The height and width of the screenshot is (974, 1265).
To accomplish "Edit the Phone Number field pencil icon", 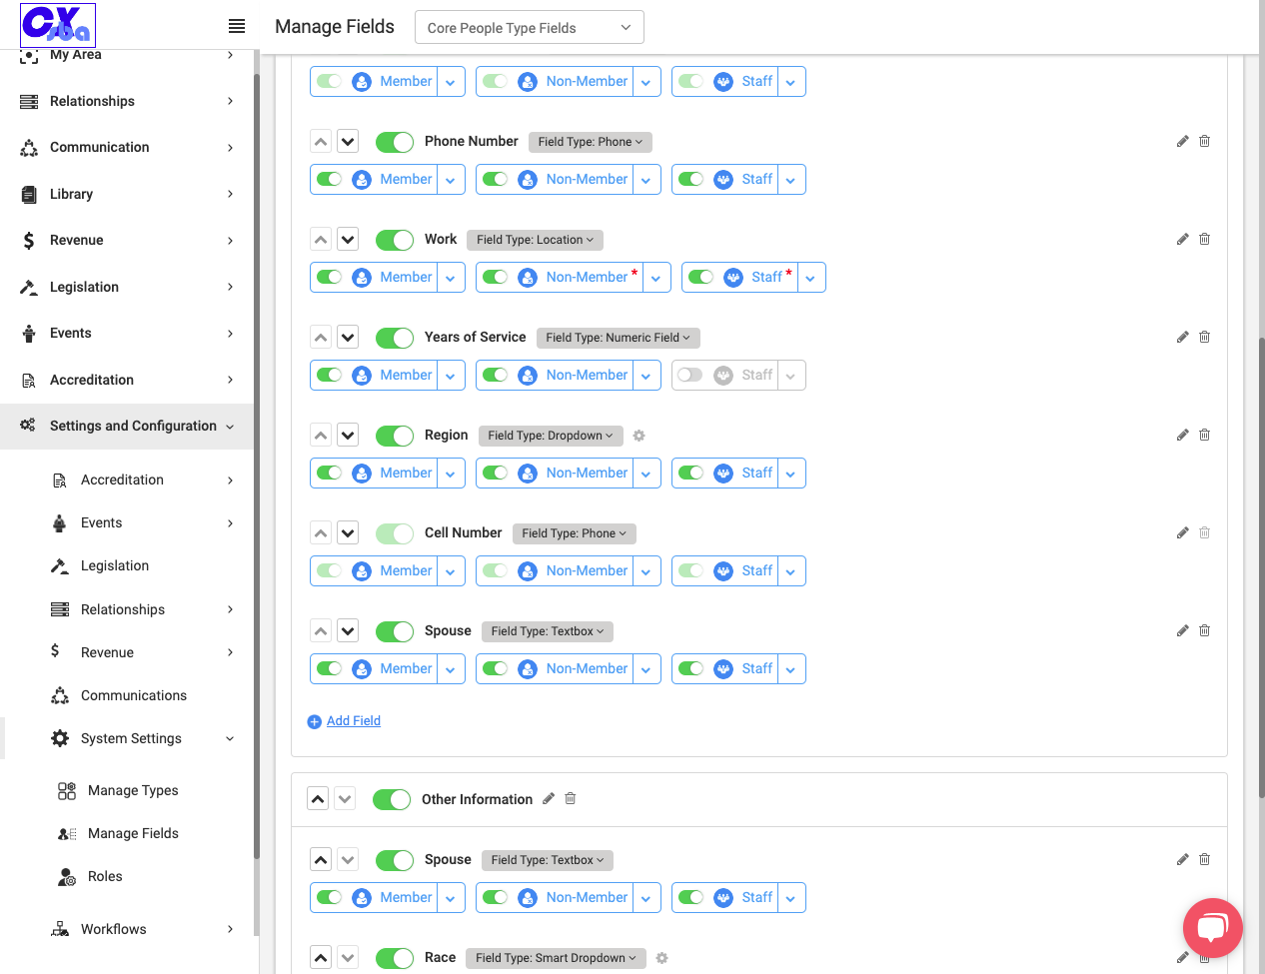I will [1182, 141].
